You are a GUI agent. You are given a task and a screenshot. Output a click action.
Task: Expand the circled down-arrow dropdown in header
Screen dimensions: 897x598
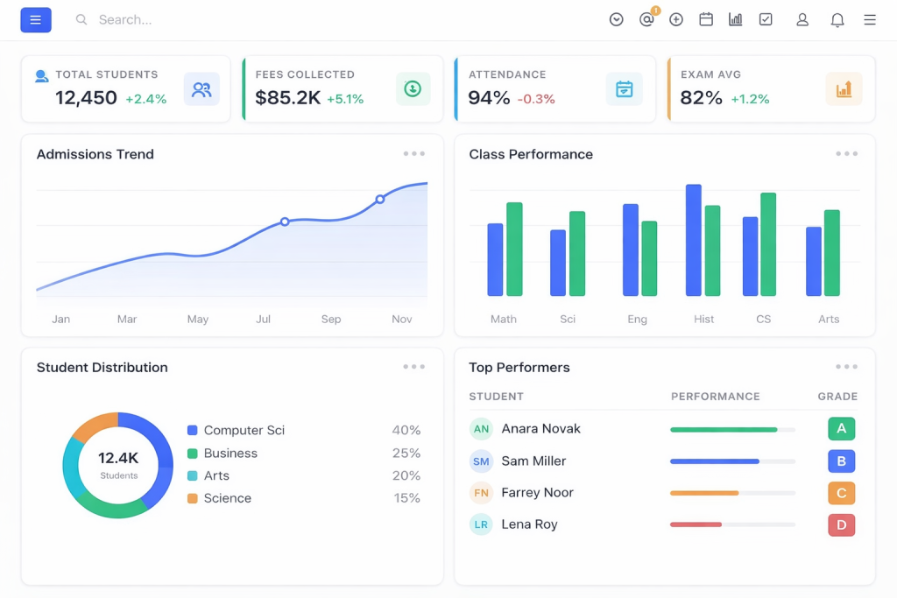tap(616, 20)
